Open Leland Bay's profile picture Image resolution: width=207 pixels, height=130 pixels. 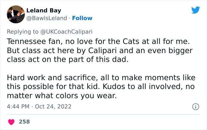tap(15, 14)
